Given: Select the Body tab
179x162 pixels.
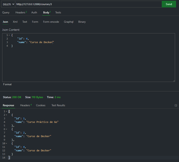Looking at the screenshot, I should point(46,12).
